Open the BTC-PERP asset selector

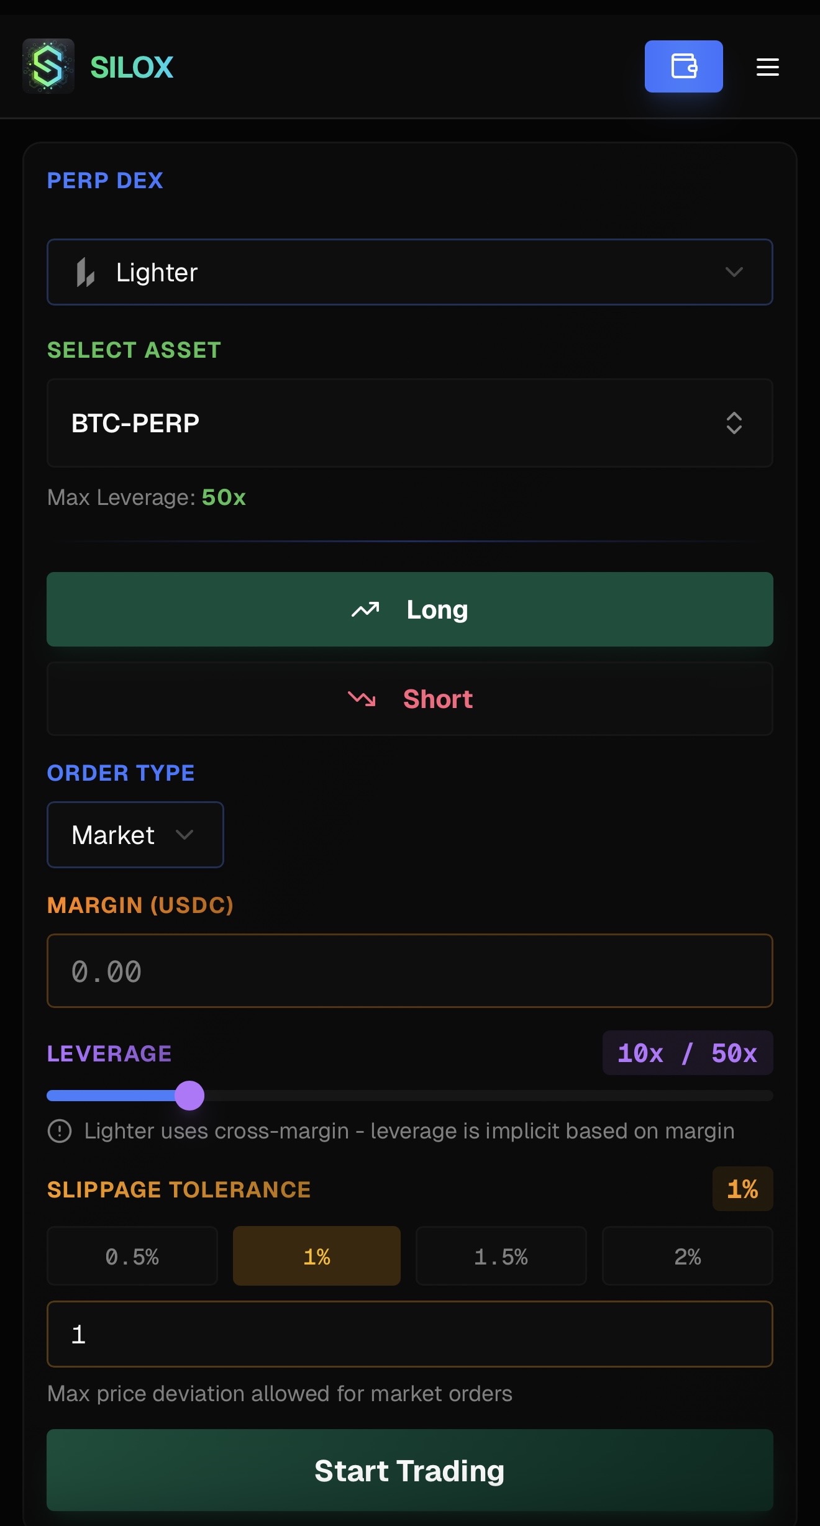point(410,423)
